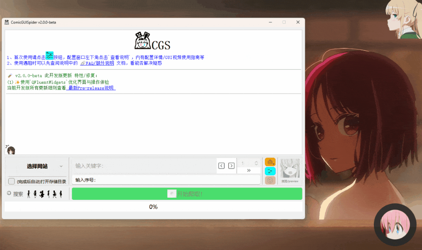This screenshot has height=250, width=422.
Task: Click the round pink-haired floating avatar
Action: tap(395, 225)
